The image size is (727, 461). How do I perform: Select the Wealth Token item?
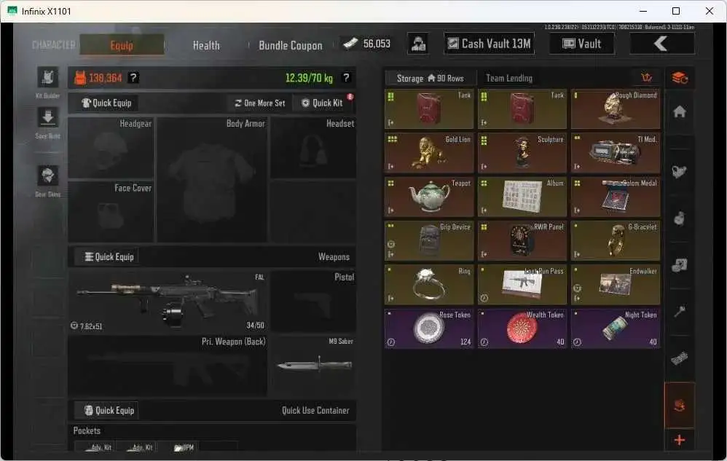point(522,328)
